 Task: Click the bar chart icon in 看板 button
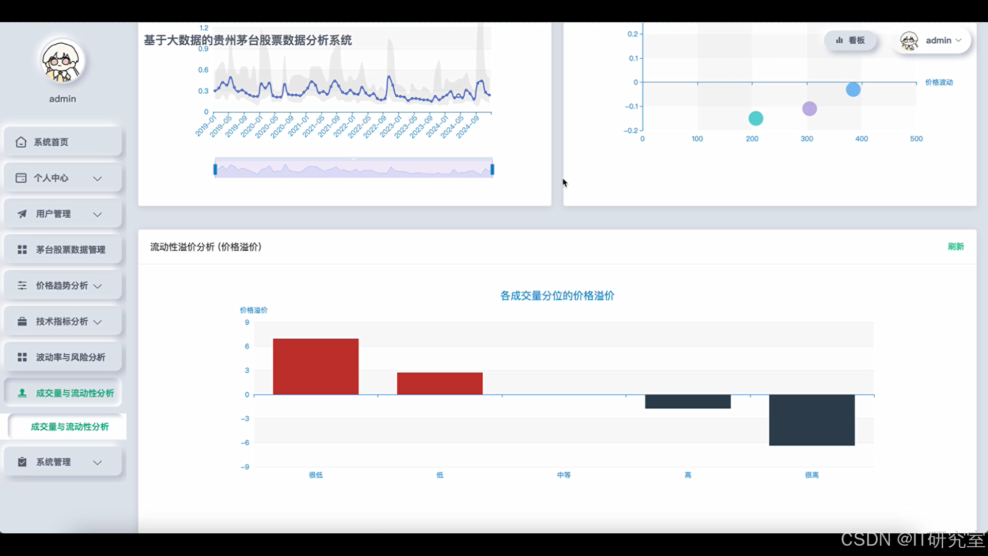point(839,40)
